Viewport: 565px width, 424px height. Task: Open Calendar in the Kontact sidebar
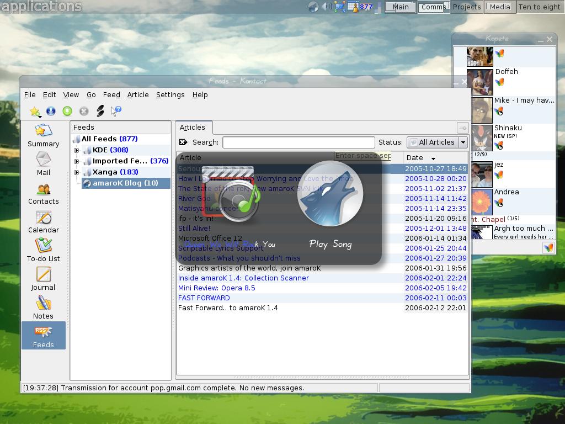[43, 222]
